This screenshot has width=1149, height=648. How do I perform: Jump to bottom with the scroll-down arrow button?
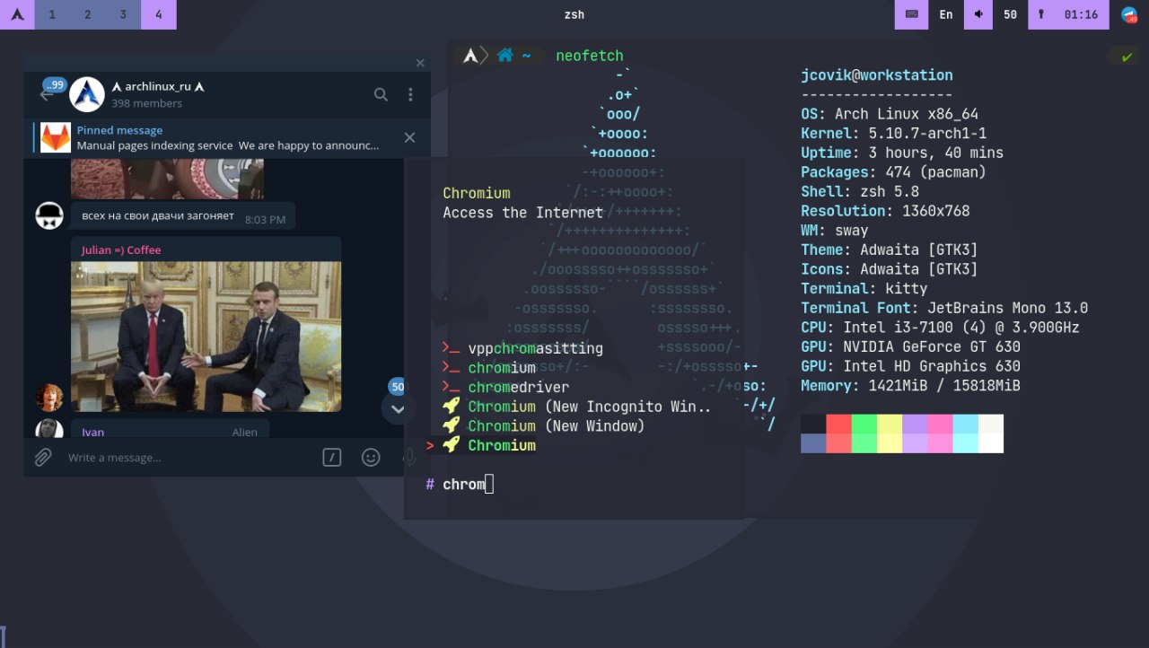tap(398, 408)
